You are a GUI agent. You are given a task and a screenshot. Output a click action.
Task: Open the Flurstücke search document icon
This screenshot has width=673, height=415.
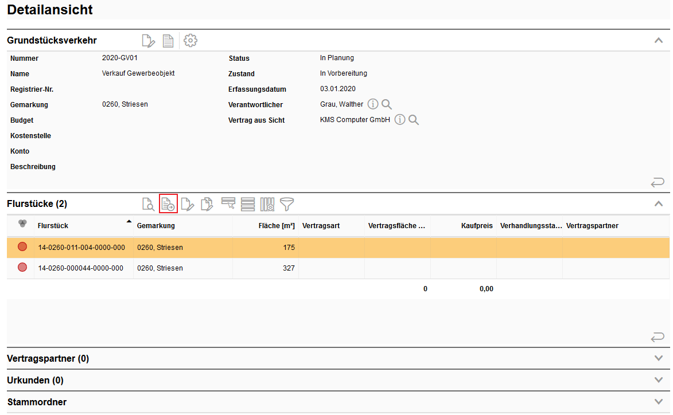point(148,204)
